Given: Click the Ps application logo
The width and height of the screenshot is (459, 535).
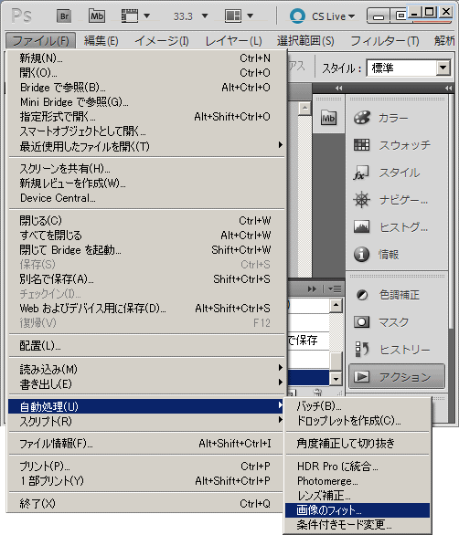Looking at the screenshot, I should (x=21, y=16).
